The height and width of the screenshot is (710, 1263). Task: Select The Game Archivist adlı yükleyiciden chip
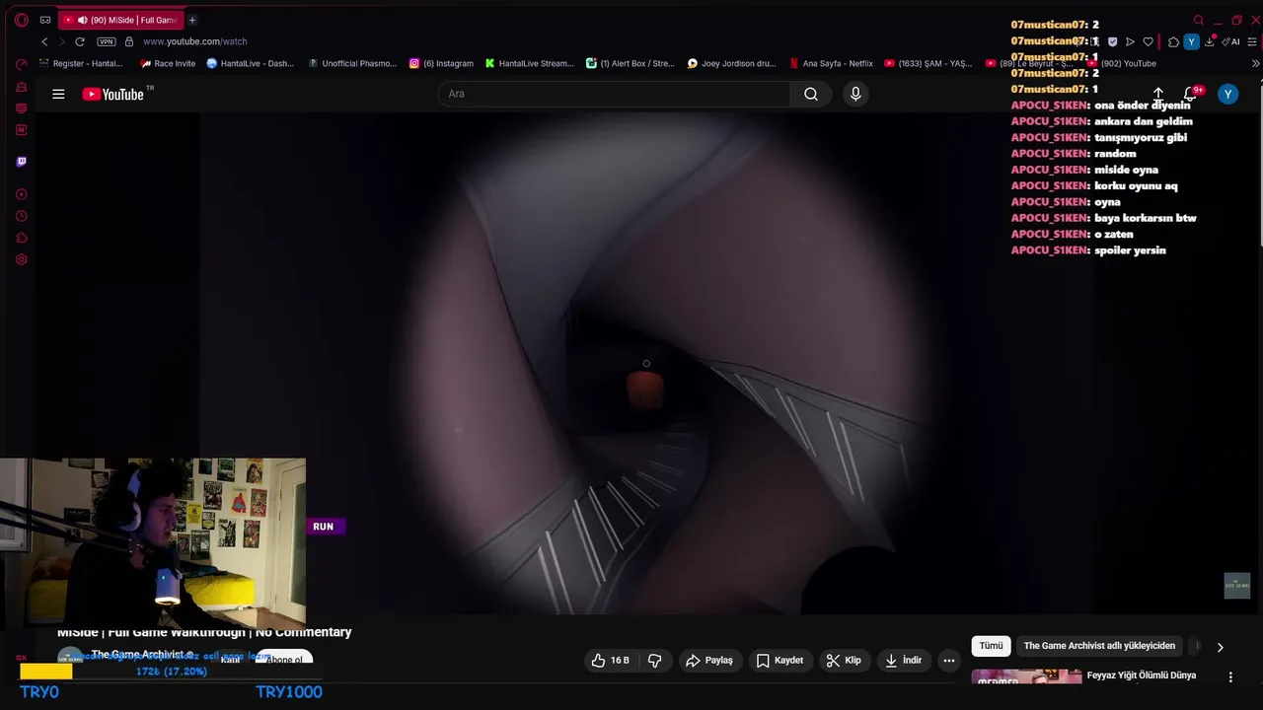click(x=1099, y=646)
